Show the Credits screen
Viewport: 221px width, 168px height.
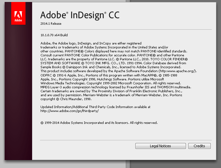point(199,146)
